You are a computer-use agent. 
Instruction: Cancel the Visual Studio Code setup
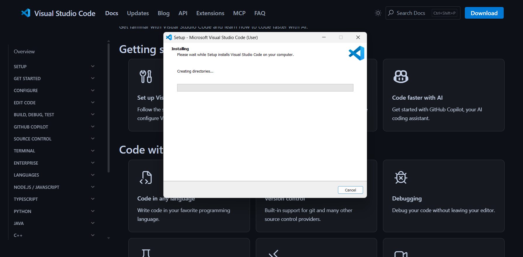[350, 190]
